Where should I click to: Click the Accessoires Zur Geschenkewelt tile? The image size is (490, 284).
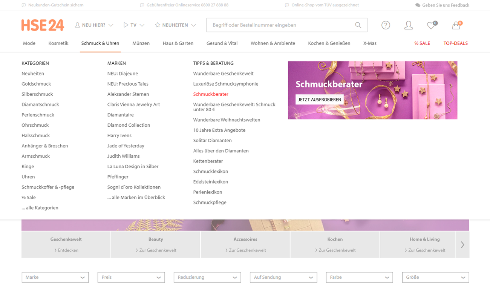tap(245, 245)
